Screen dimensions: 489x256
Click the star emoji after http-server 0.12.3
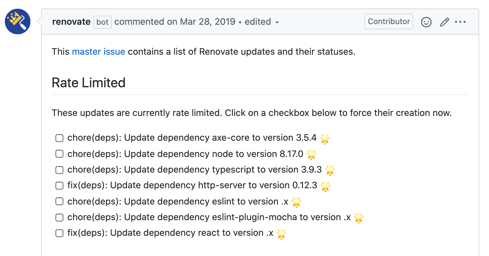pos(325,186)
